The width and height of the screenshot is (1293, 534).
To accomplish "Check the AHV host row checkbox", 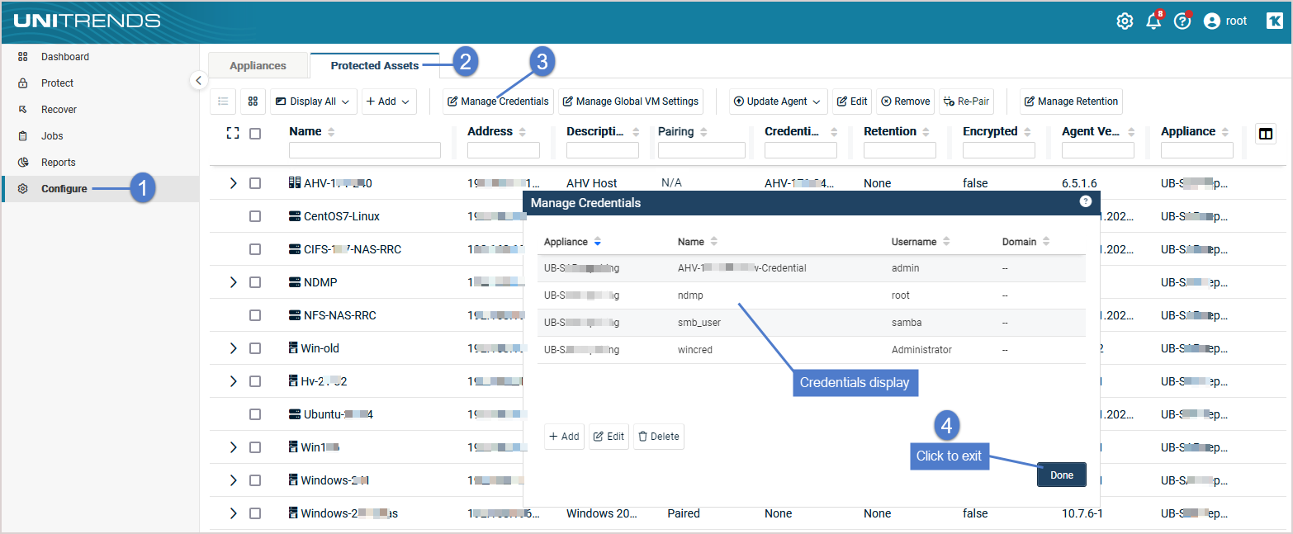I will point(255,183).
